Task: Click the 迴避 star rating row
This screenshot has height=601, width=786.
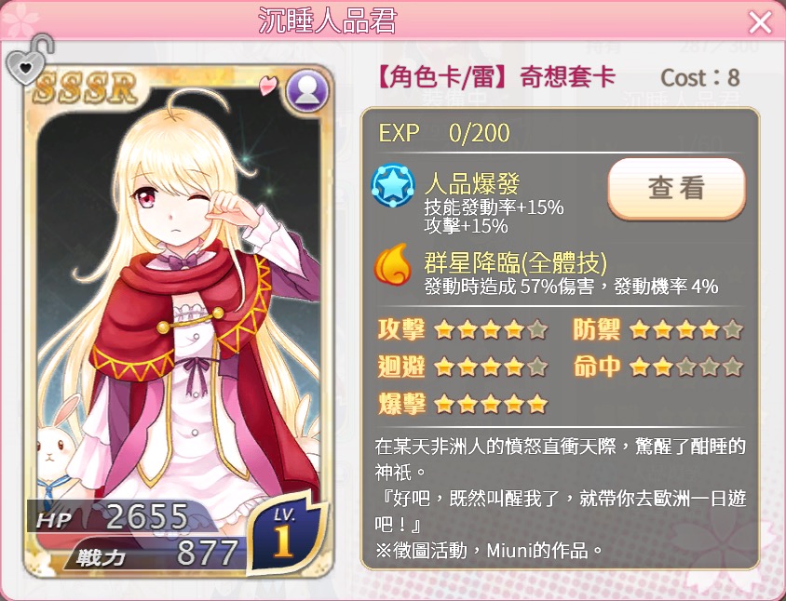Action: [462, 367]
